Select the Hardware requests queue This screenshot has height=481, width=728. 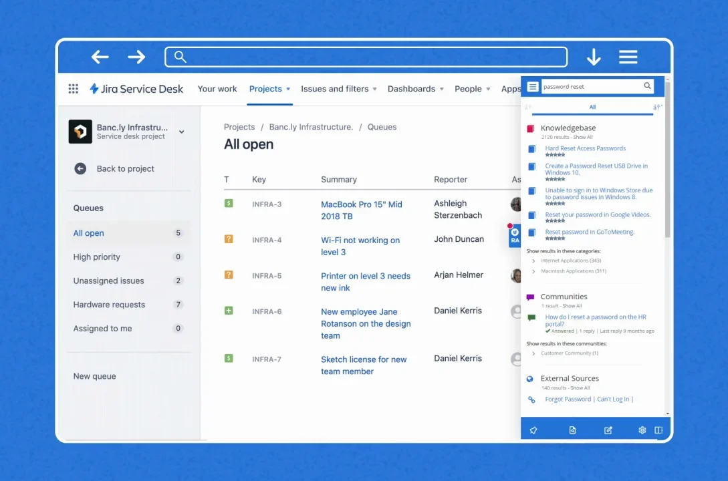click(127, 304)
